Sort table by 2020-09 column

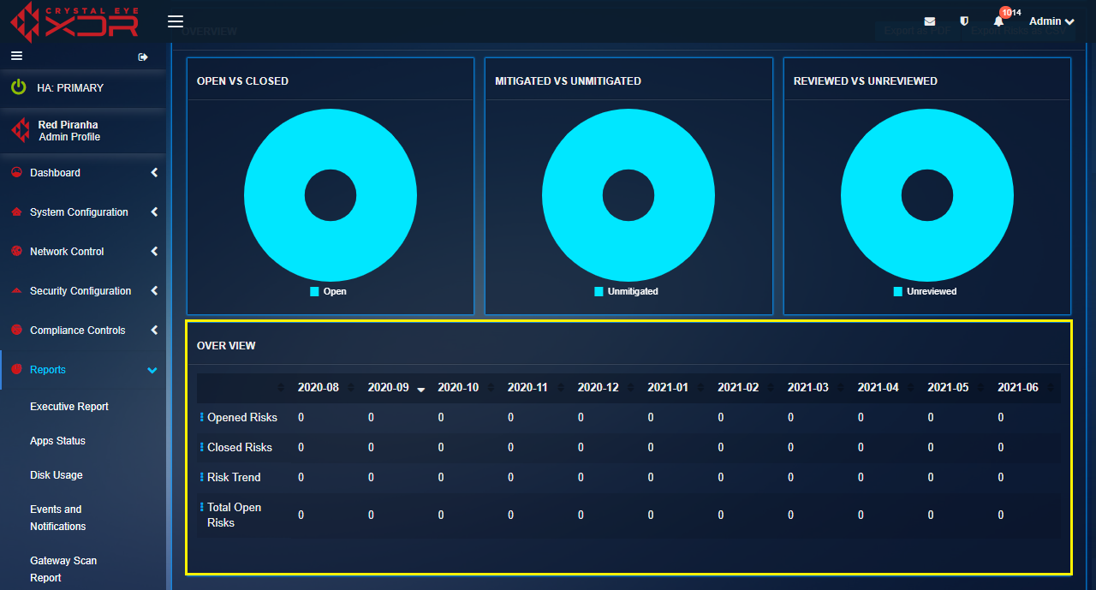(x=389, y=388)
